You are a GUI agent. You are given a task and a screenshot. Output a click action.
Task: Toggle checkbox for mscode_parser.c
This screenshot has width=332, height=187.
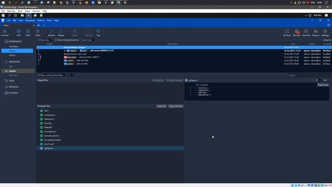pos(41,136)
